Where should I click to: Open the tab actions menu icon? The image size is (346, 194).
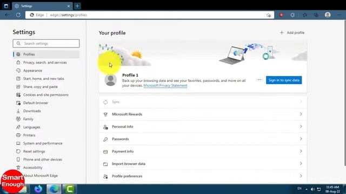6,6
